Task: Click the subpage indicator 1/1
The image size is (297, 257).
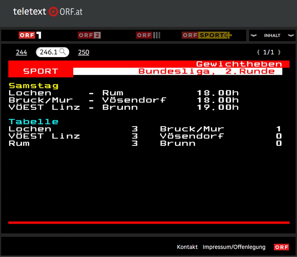Action: coord(269,52)
